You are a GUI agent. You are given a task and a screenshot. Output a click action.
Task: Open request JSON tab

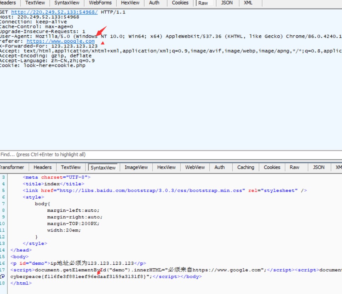(x=227, y=3)
